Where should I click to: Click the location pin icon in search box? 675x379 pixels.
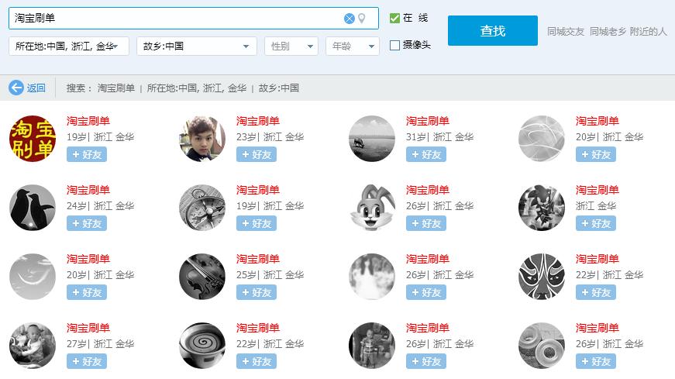362,19
